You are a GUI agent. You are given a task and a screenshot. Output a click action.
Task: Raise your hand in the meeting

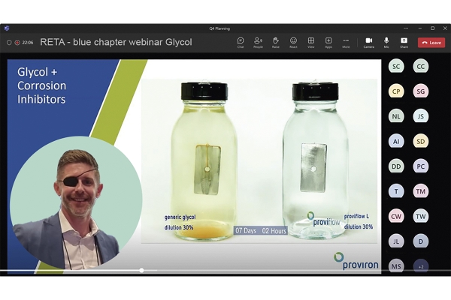[x=276, y=43]
